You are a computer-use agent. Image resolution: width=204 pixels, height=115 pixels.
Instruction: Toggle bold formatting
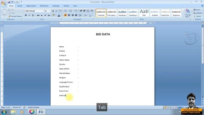(x=26, y=15)
